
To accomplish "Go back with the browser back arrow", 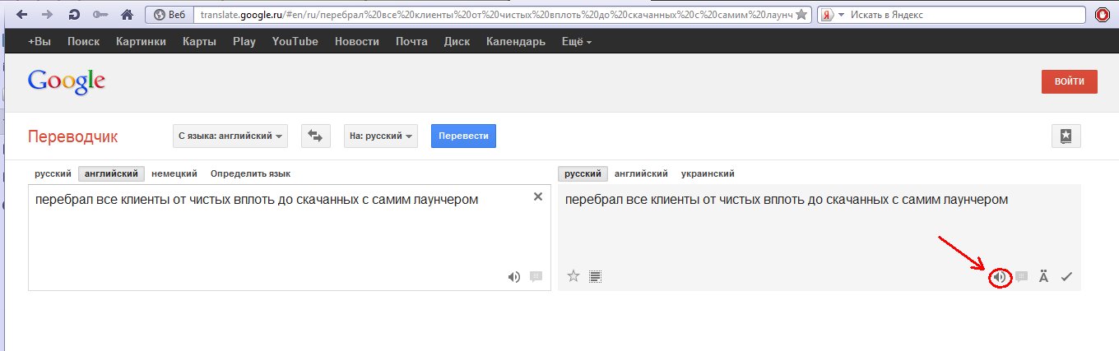I will pyautogui.click(x=22, y=15).
